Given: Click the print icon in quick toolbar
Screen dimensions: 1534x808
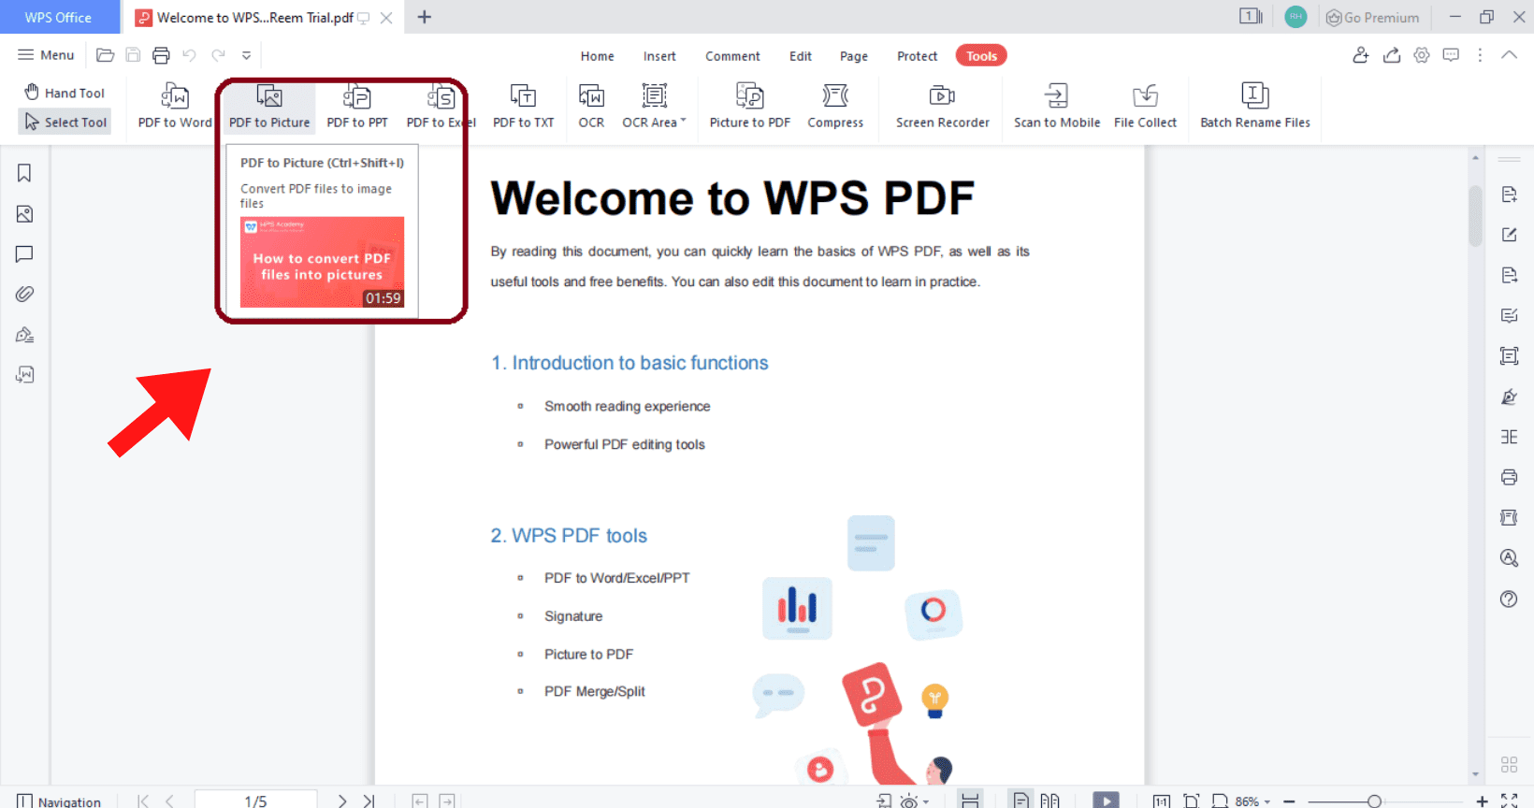Looking at the screenshot, I should click(x=161, y=55).
